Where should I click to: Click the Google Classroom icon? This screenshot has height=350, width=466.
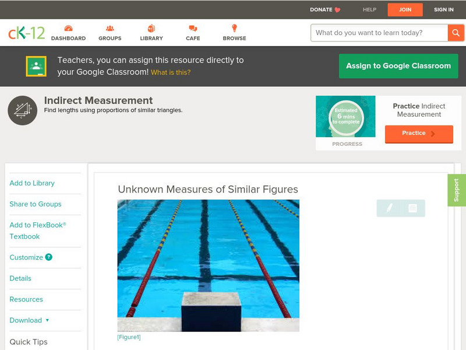(36, 66)
